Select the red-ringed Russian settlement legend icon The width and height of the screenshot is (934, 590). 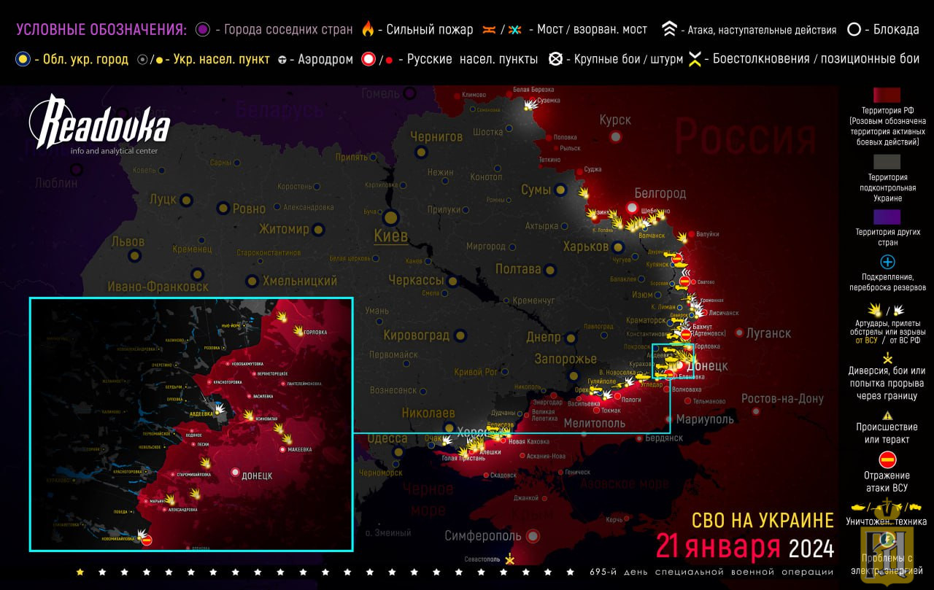click(x=368, y=60)
